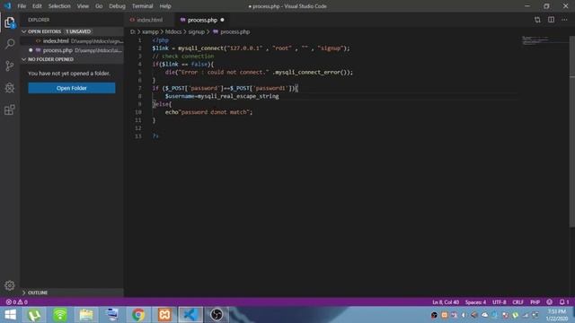575x323 pixels.
Task: Open the editor More Actions ellipsis
Action: [x=565, y=20]
